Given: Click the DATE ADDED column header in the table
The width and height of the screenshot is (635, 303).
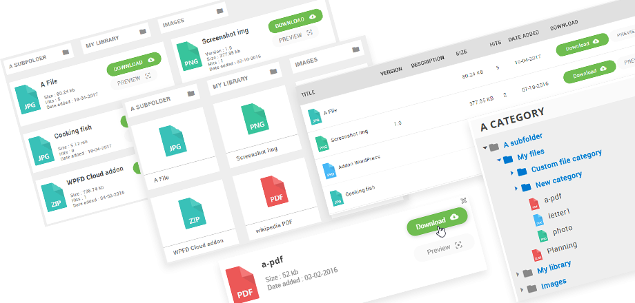Looking at the screenshot, I should [524, 36].
